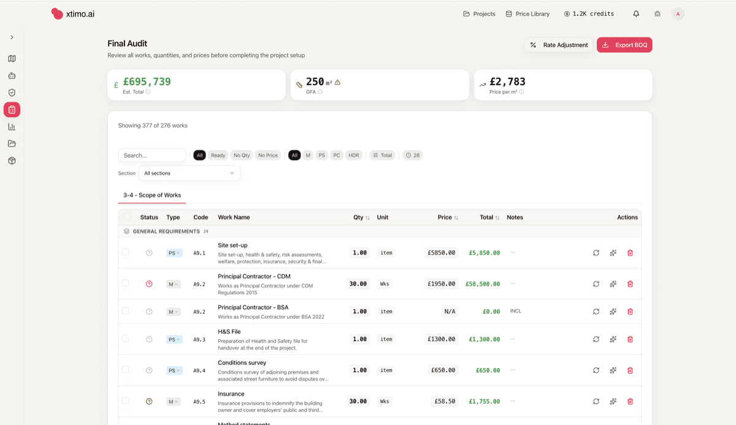The width and height of the screenshot is (736, 425).
Task: Run AI sparkle on Site set-up
Action: [613, 253]
